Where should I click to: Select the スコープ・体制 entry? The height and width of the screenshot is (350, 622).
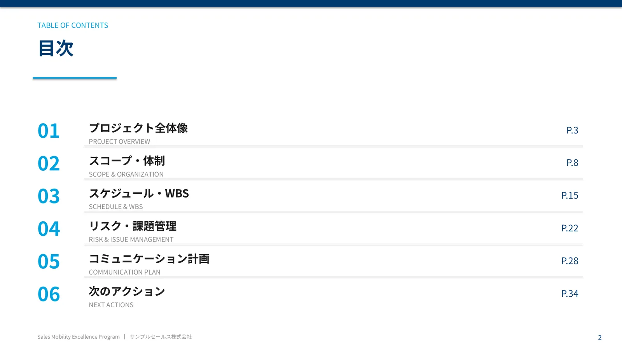click(127, 161)
